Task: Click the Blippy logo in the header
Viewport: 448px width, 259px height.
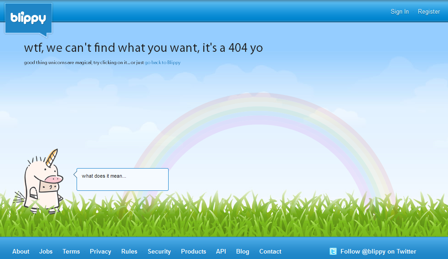Action: click(28, 20)
